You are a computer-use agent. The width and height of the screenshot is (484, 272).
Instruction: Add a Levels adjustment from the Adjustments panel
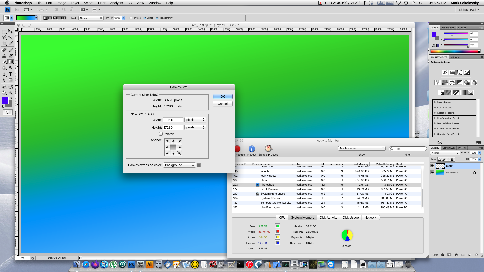[452, 72]
